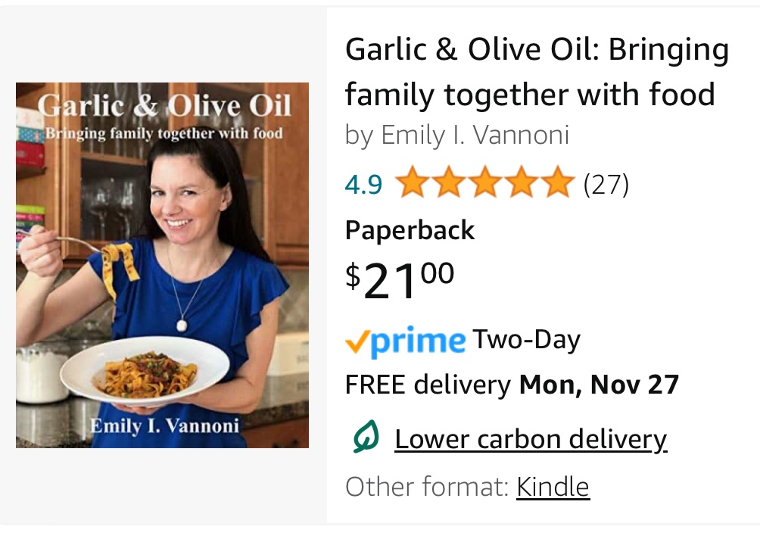Switch to the Kindle format
Image resolution: width=760 pixels, height=536 pixels.
click(553, 486)
